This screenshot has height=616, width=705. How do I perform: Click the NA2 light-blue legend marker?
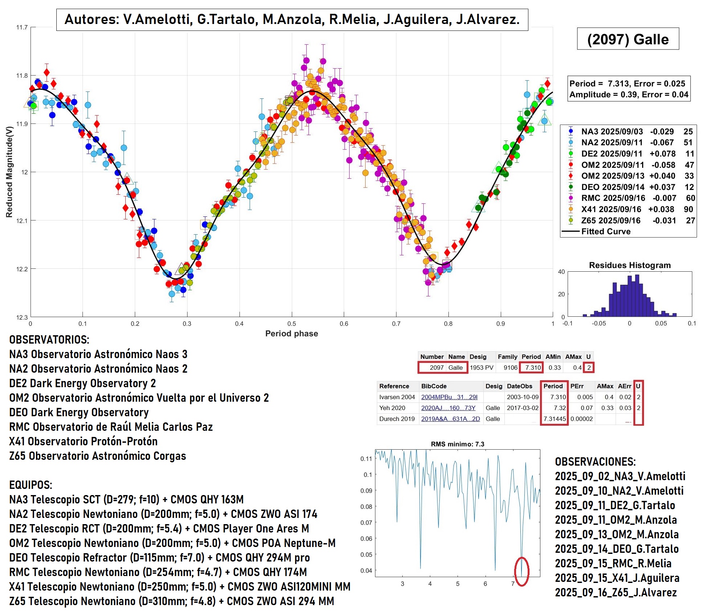[571, 143]
